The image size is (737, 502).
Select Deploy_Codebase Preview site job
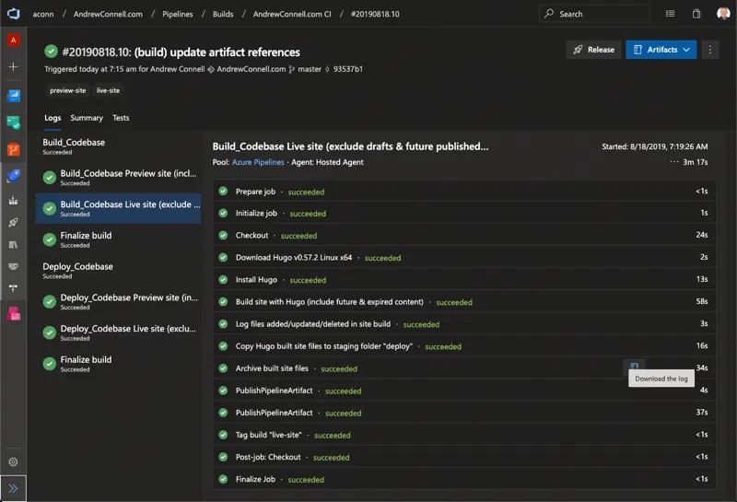119,301
